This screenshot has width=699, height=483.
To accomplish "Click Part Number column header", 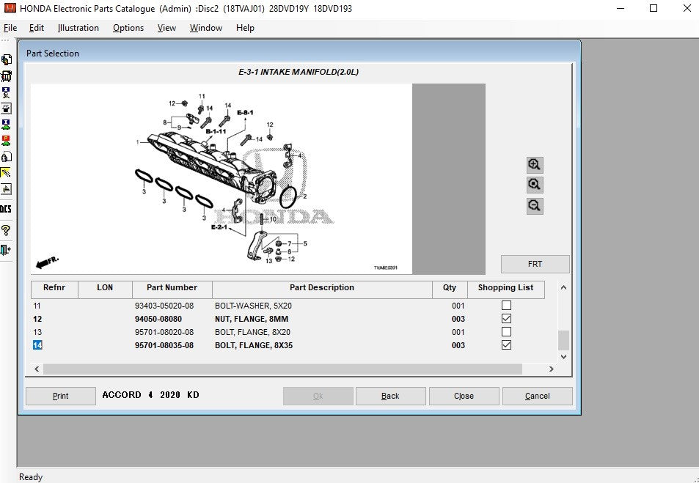I will point(172,288).
